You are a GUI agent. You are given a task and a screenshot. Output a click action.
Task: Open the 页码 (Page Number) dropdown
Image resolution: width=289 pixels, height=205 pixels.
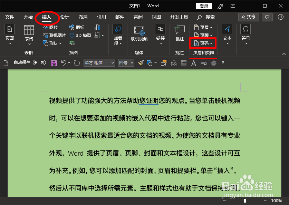[x=203, y=43]
